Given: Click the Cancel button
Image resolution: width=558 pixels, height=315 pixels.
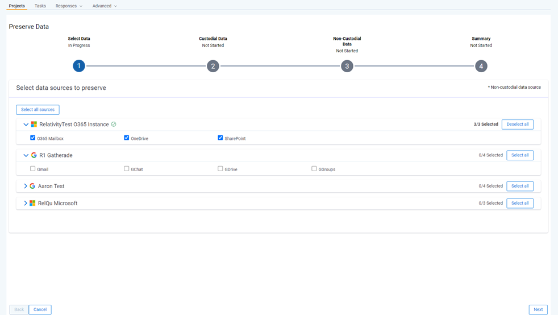Looking at the screenshot, I should point(40,310).
